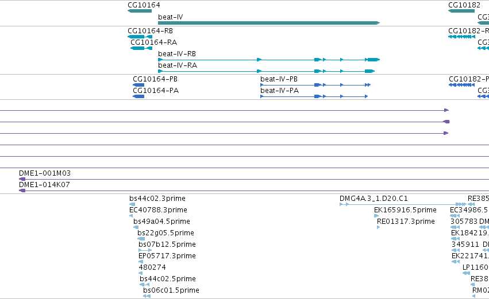Select the bs06c01.5prime EST label
Viewport: 489px width, 299px height.
(x=171, y=290)
